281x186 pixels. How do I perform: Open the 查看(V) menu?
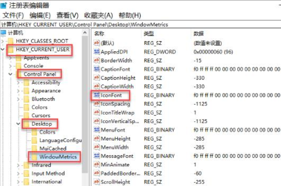[x=68, y=15]
